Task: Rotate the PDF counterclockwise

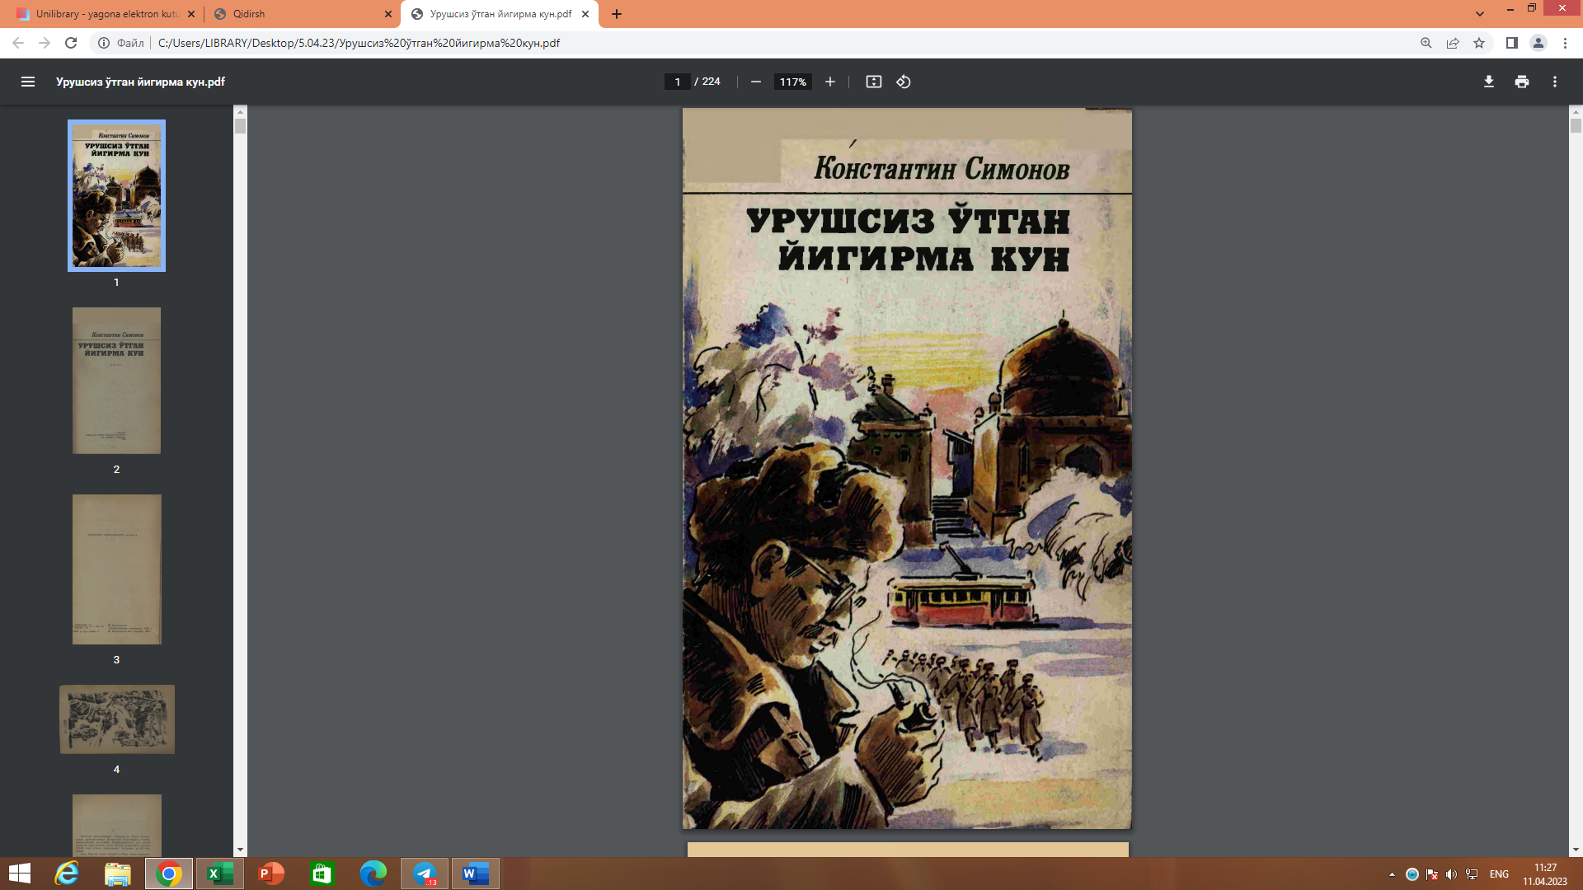Action: 904,82
